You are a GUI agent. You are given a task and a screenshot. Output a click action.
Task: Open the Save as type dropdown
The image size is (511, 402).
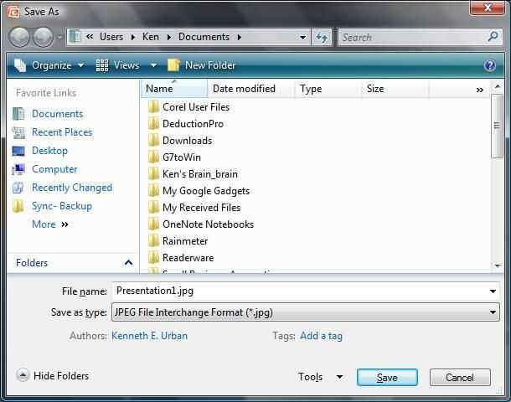pyautogui.click(x=306, y=312)
